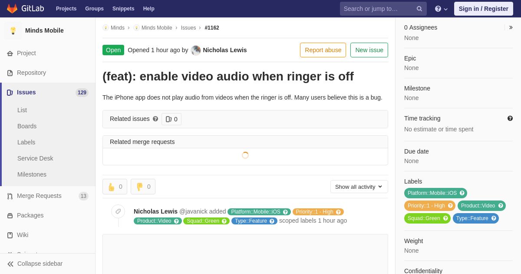The image size is (521, 274).
Task: Click the Issues breadcrumb link
Action: [x=188, y=28]
